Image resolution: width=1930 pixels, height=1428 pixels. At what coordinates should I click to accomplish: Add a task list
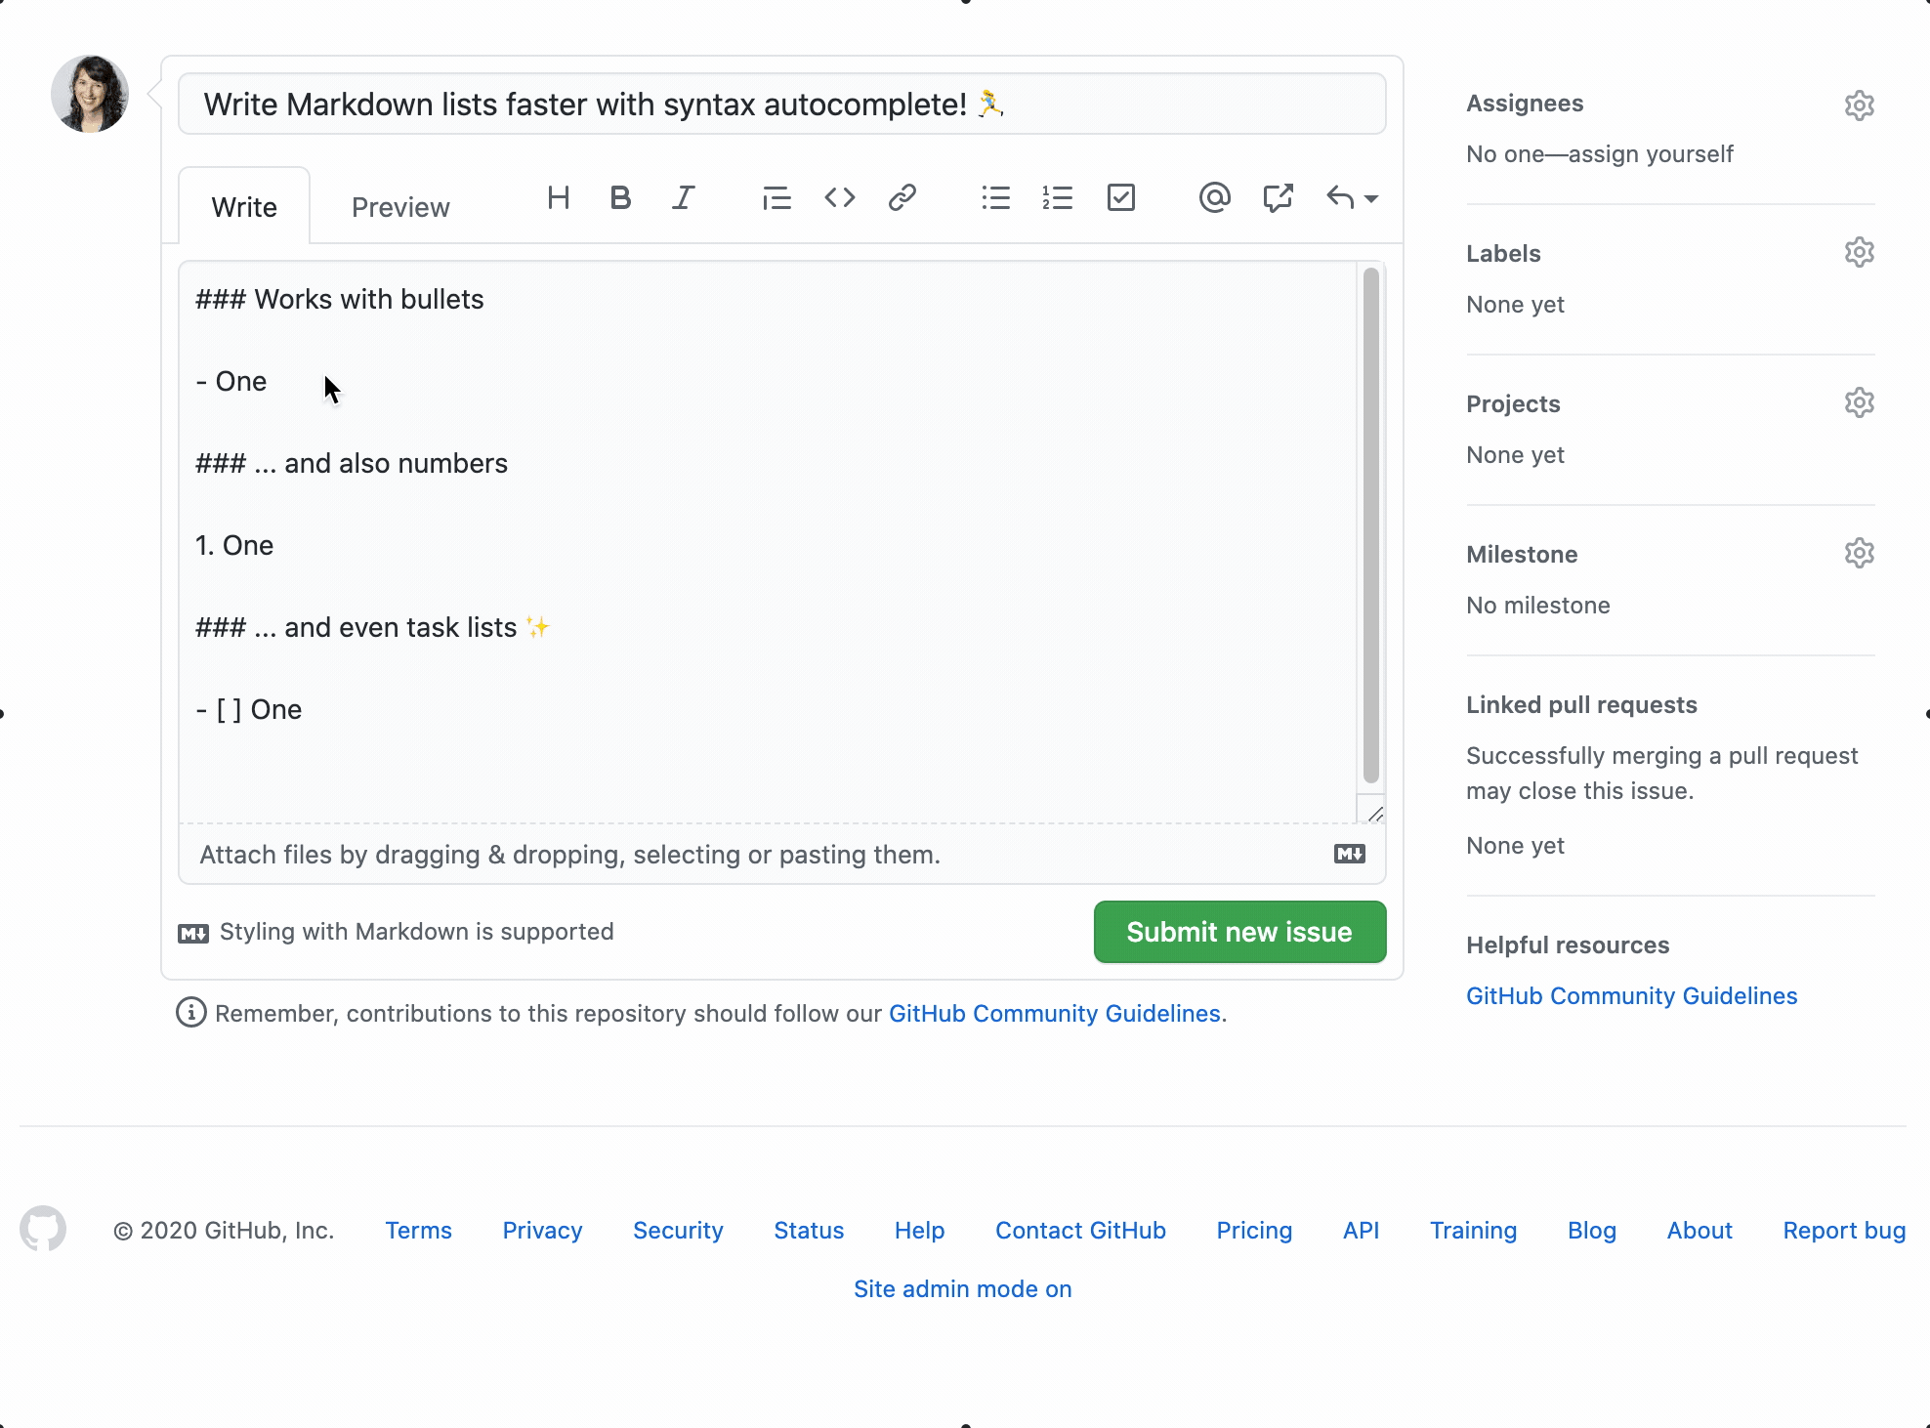coord(1120,197)
